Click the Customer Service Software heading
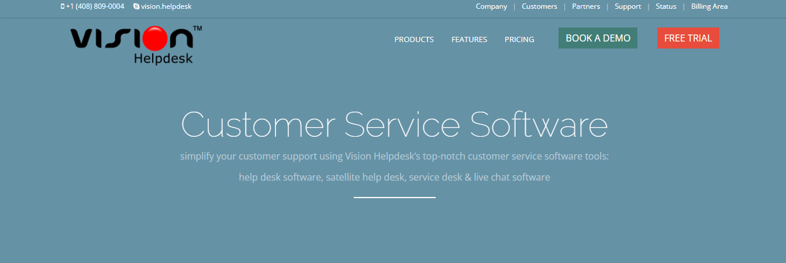 pyautogui.click(x=394, y=124)
